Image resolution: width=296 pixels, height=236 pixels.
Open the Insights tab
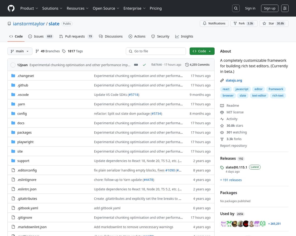(x=184, y=36)
